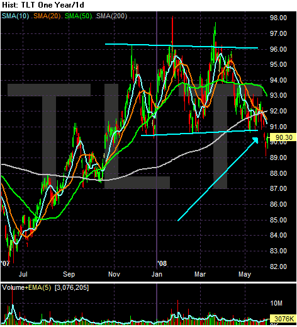297x327 pixels.
Task: Click the 94.00 price axis label
Action: [278, 80]
